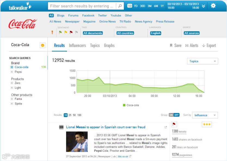Image resolution: width=227 pixels, height=161 pixels.
Task: Select the Online News filter
Action: pos(108,21)
